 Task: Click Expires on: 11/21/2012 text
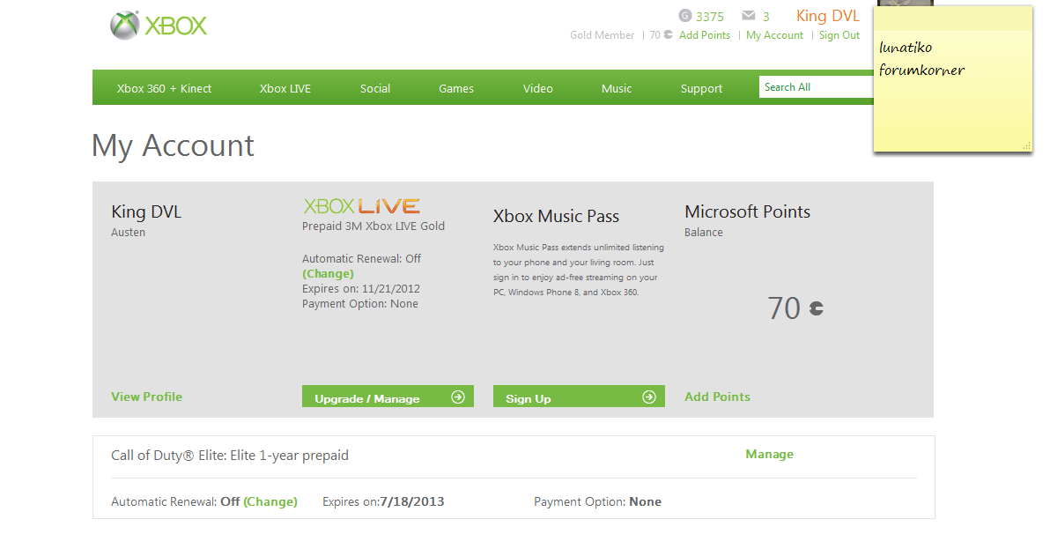(x=361, y=289)
